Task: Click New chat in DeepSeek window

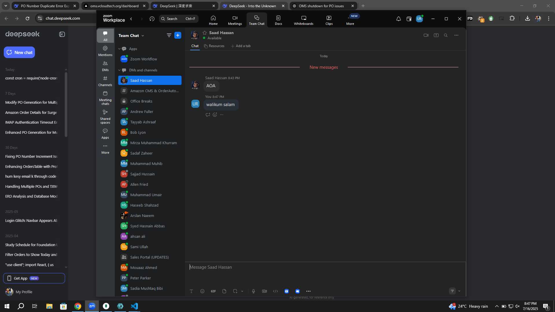Action: (19, 52)
